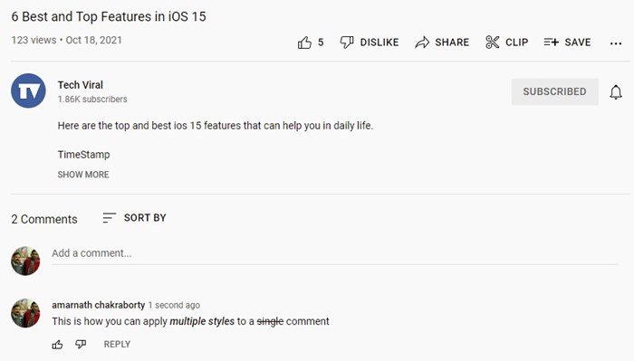Open amarnath chakraborty commenter name link
This screenshot has height=361, width=634.
point(98,305)
